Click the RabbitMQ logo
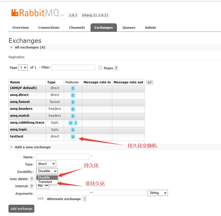Viewport: 221px width, 216px height. coord(38,13)
